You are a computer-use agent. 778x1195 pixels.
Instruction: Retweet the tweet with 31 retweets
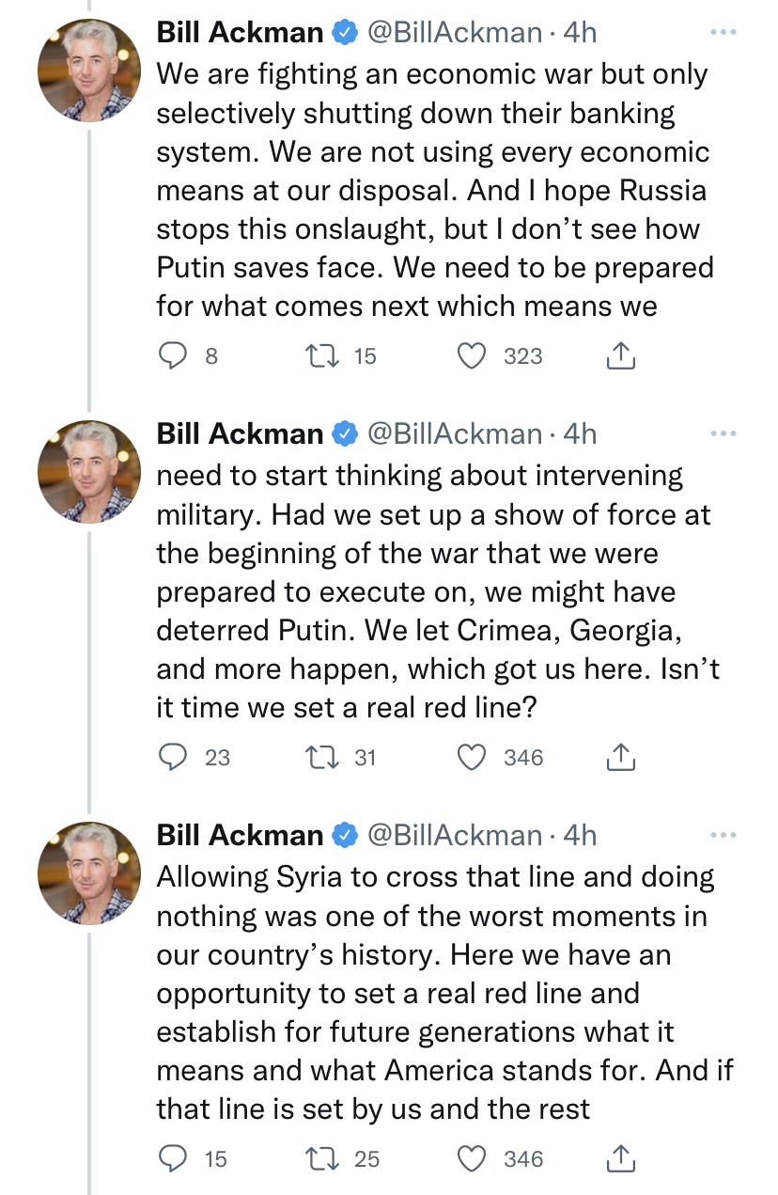point(319,757)
